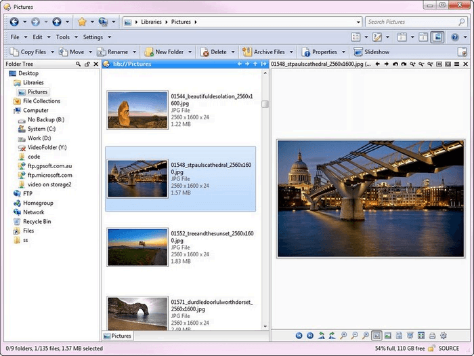Click the Archive Files button
474x356 pixels.
point(263,52)
